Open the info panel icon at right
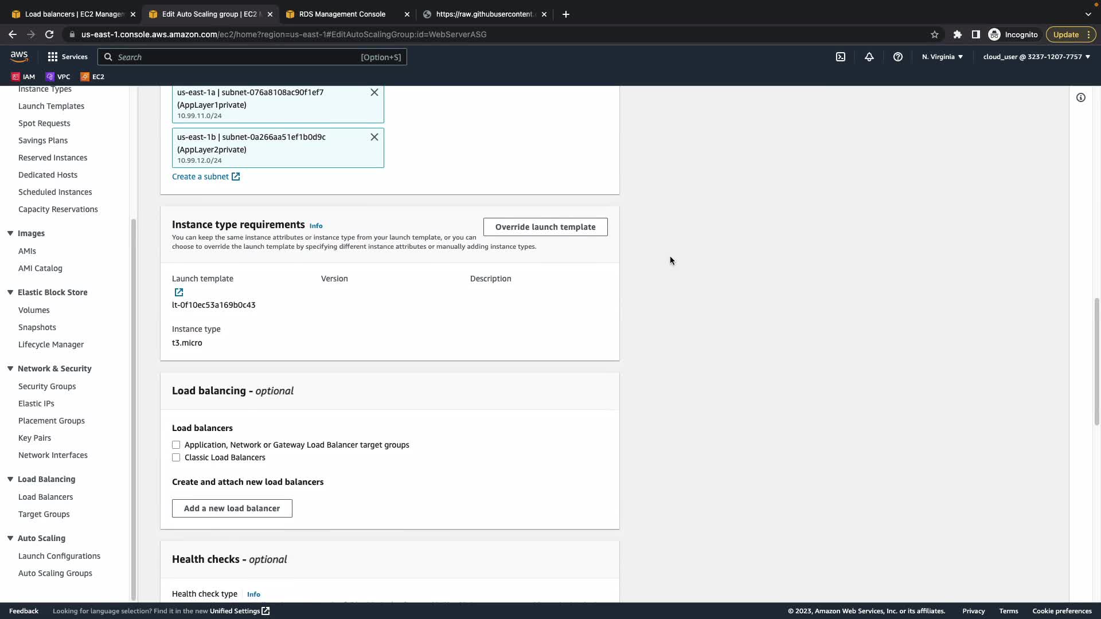The height and width of the screenshot is (619, 1101). point(1081,97)
